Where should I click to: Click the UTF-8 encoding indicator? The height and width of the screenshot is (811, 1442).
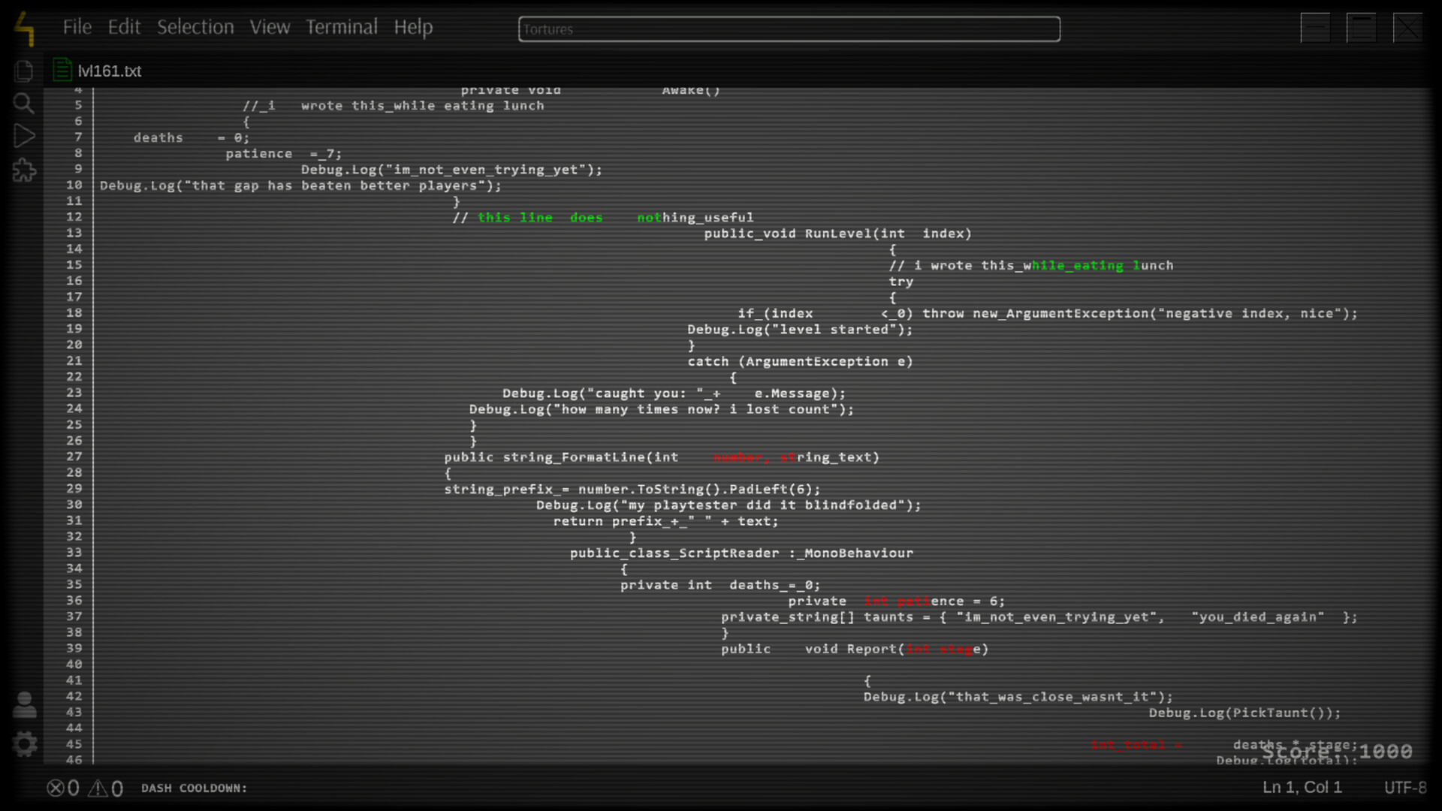tap(1405, 787)
